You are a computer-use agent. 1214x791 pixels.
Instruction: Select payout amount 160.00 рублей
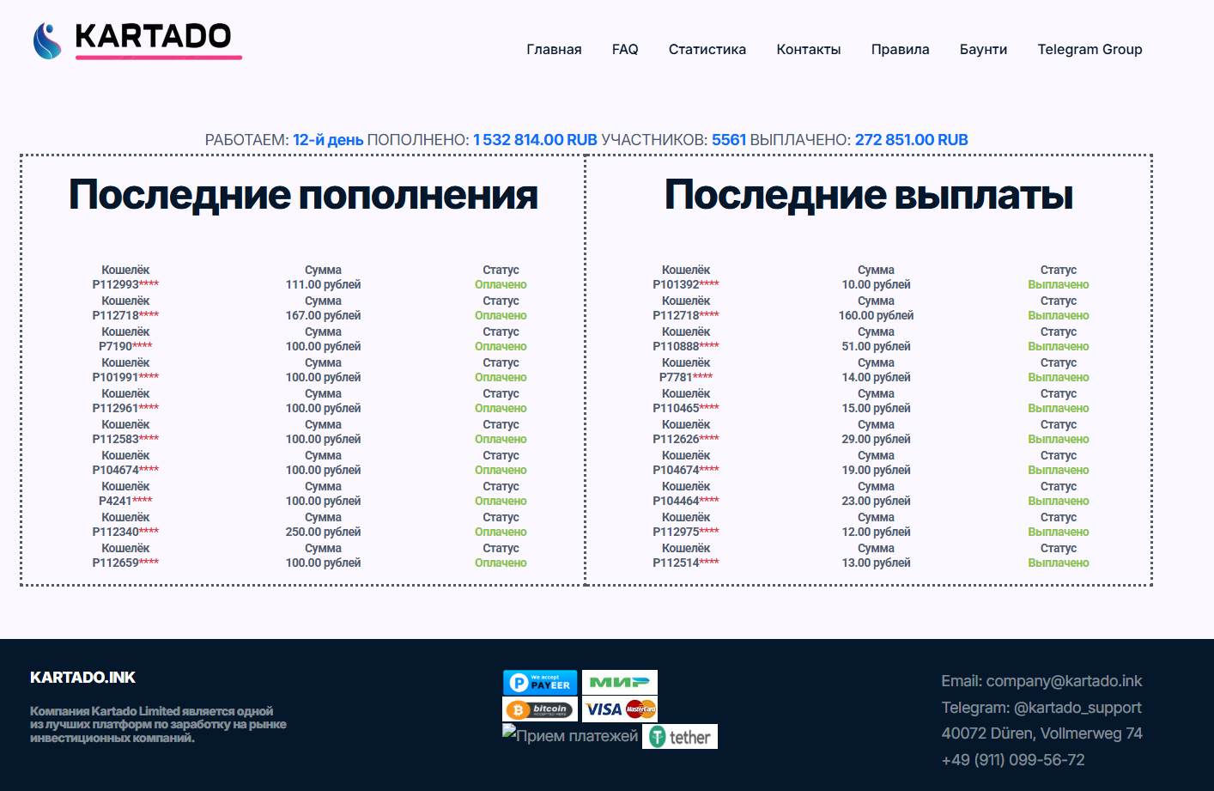(876, 315)
